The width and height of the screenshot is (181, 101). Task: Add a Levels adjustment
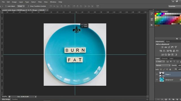[166, 47]
